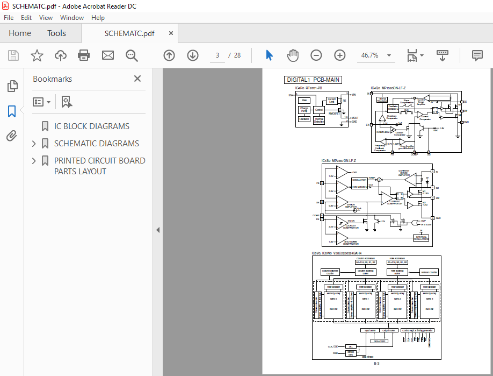Click the page number input field
The width and height of the screenshot is (493, 376).
coord(218,55)
